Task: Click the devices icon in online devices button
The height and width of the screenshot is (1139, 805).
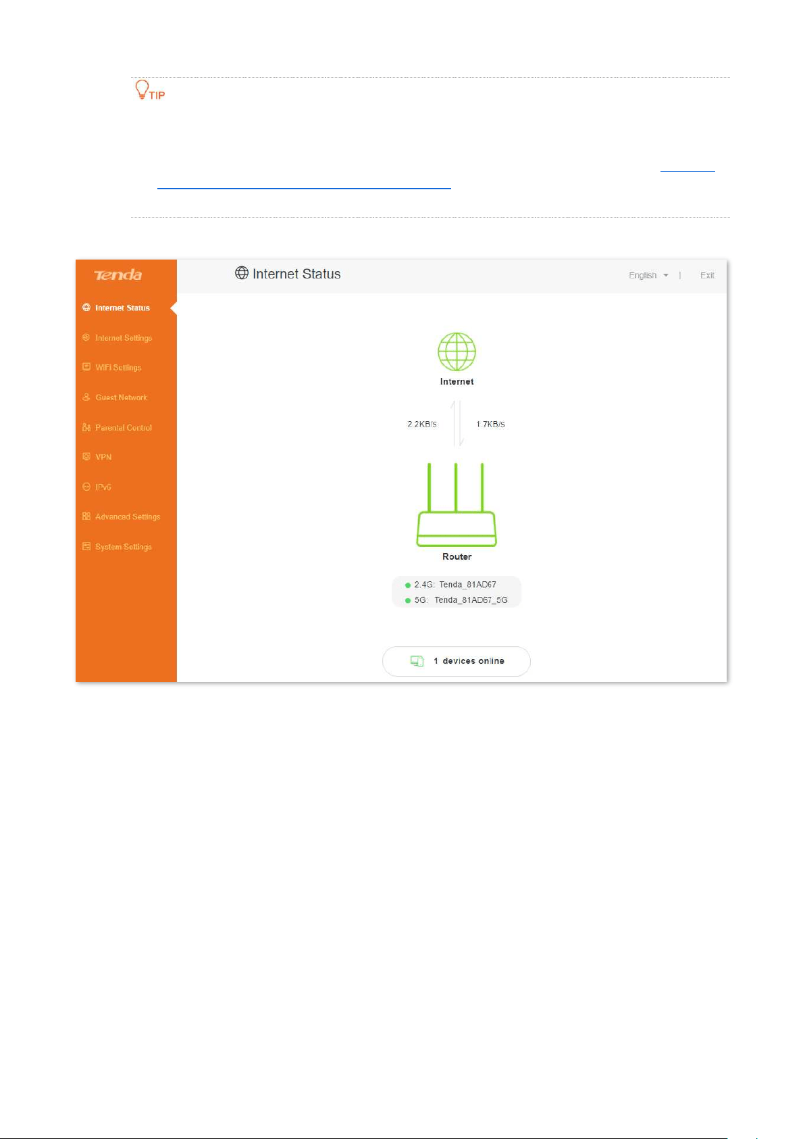Action: pos(417,661)
